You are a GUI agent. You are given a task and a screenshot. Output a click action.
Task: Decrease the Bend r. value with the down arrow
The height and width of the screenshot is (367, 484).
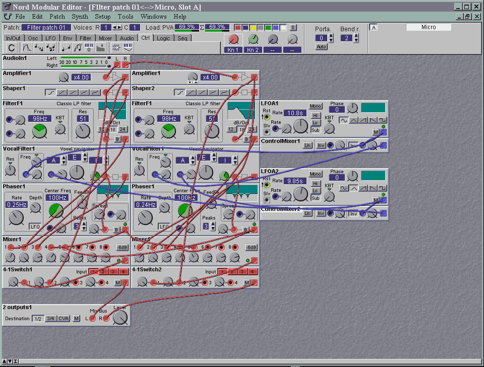356,40
